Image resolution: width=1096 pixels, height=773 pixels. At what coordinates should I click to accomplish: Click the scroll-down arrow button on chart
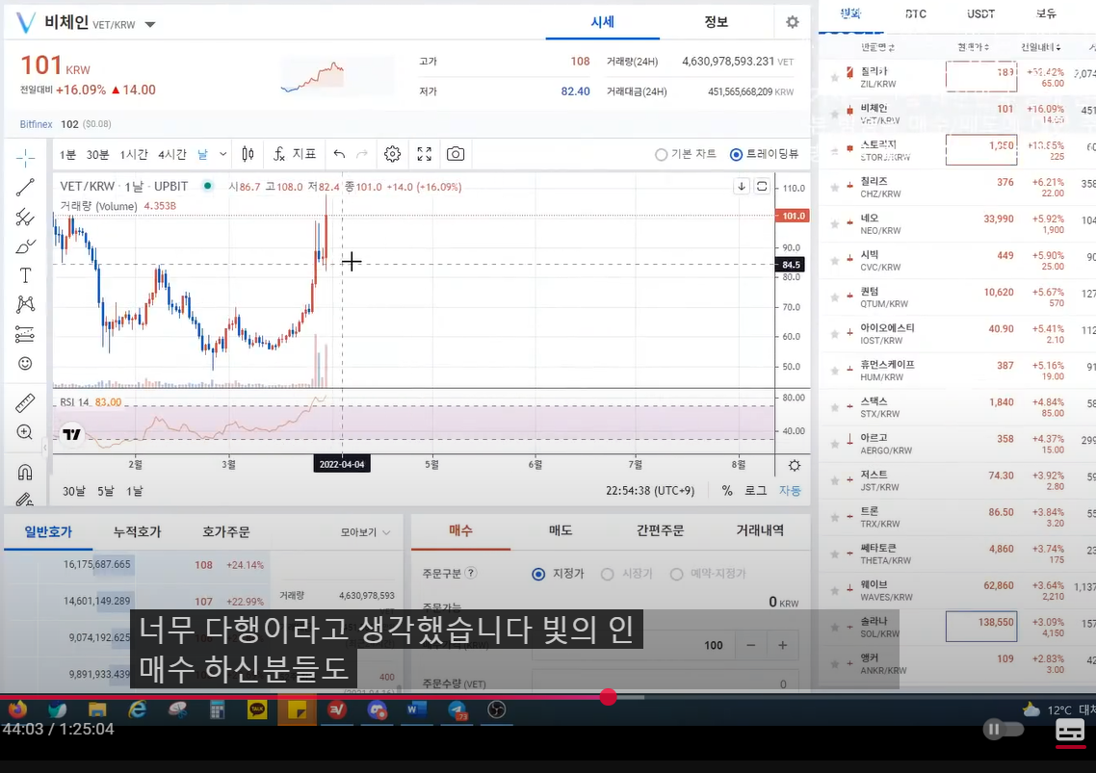tap(742, 186)
